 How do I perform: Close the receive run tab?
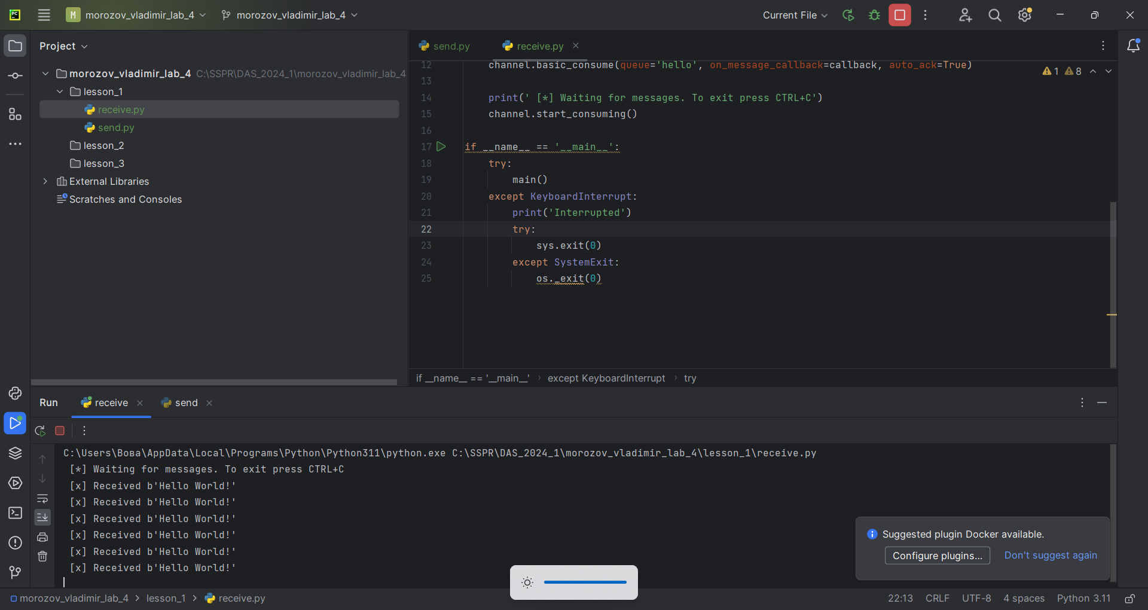pyautogui.click(x=140, y=403)
